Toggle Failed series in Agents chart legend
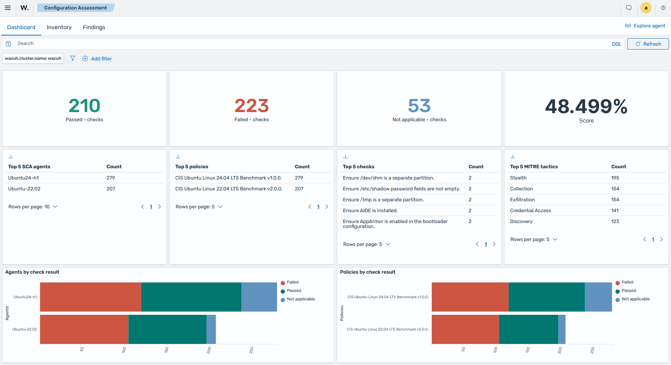 (290, 282)
